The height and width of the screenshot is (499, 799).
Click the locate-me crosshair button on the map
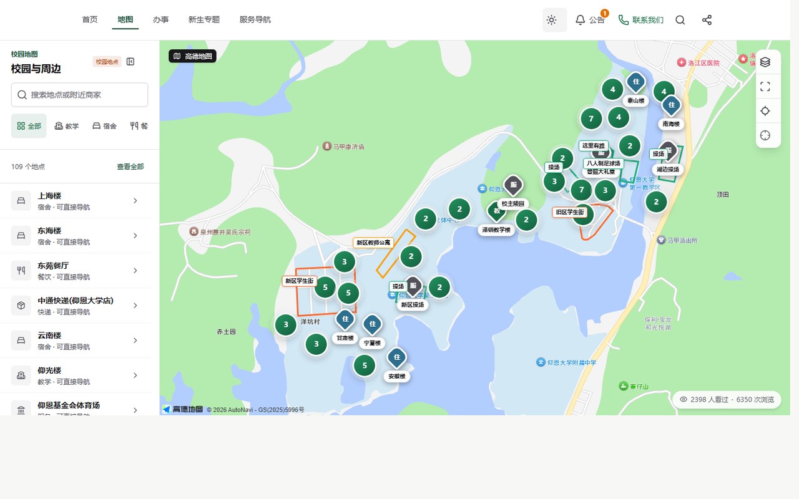click(765, 111)
